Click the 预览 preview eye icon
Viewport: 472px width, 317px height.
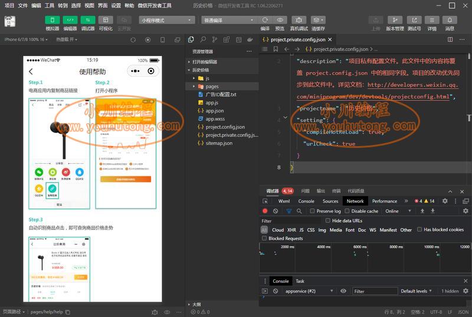pos(280,20)
